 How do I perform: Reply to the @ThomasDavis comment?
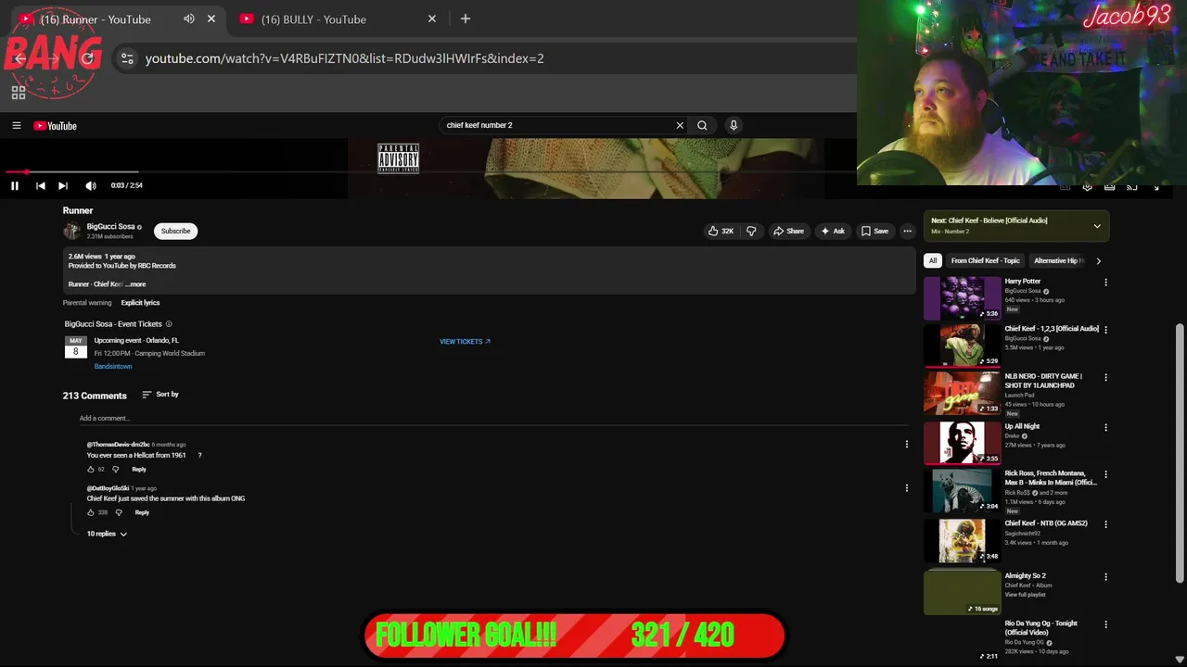coord(139,470)
